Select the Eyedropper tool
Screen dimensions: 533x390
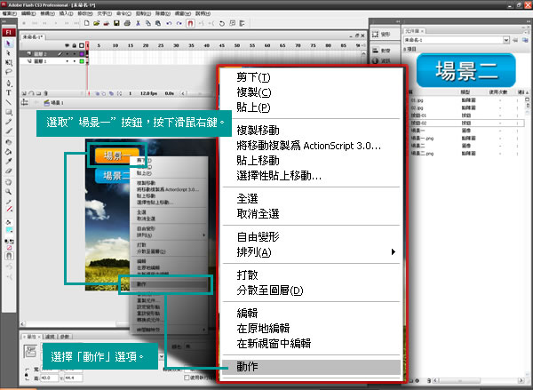pos(9,161)
